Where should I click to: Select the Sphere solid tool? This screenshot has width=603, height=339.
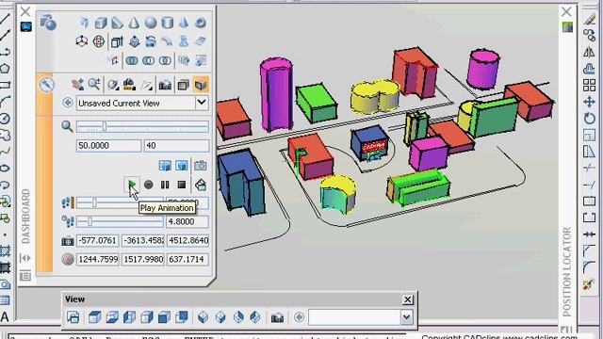point(151,23)
